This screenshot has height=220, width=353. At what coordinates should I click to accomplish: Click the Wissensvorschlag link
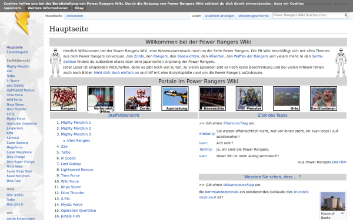click(238, 185)
